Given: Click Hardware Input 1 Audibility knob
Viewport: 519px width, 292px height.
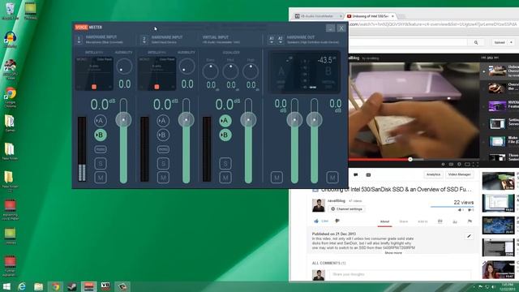Looking at the screenshot, I should coord(124,67).
